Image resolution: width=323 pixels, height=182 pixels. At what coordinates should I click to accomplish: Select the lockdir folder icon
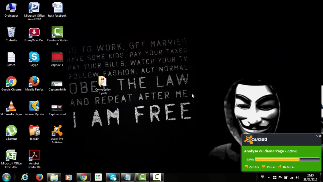point(34,133)
